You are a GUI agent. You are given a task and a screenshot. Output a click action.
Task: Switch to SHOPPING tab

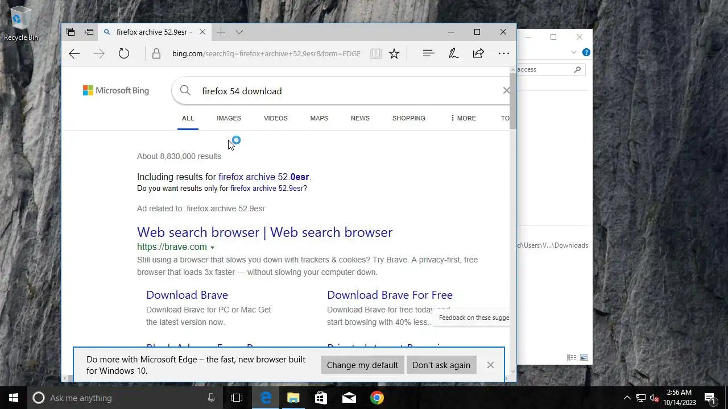point(409,118)
